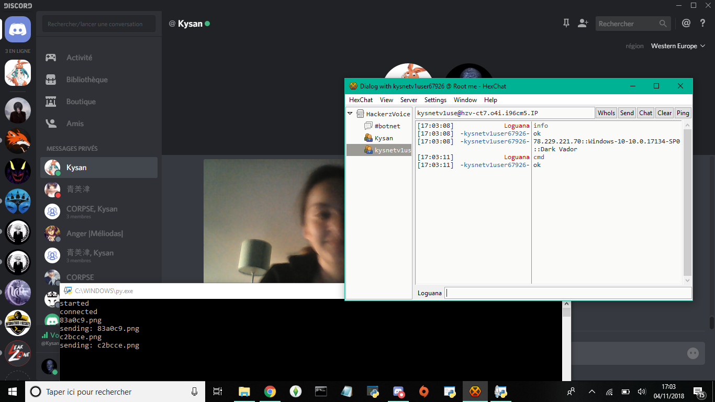This screenshot has width=715, height=402.
Task: Click the py.exe console scrollbar up arrow
Action: tap(566, 303)
